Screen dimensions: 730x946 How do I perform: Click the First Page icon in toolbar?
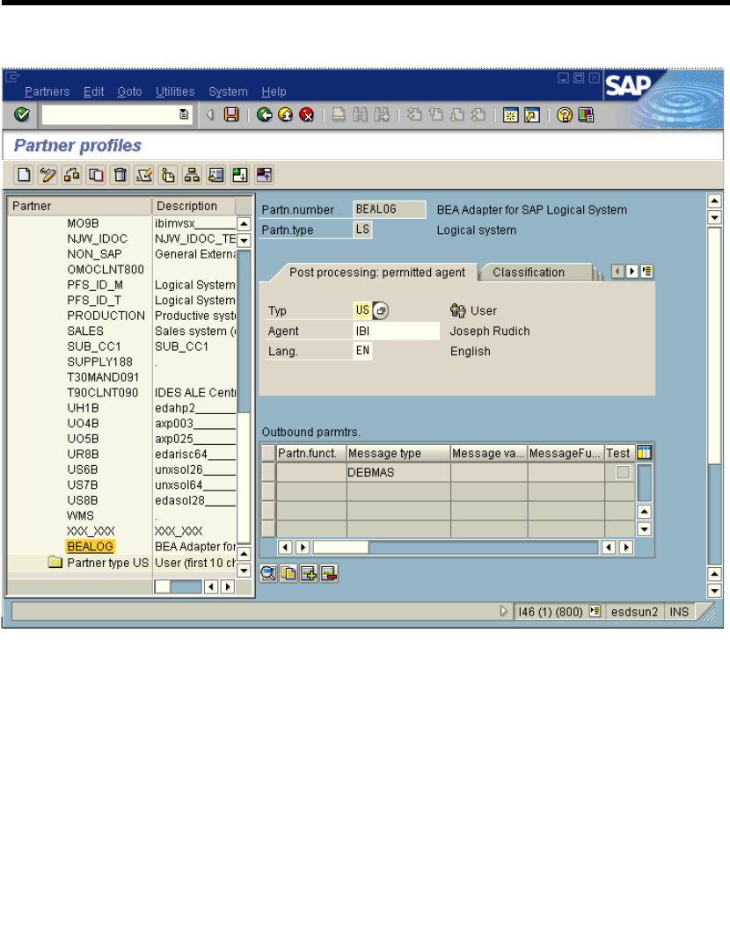(414, 114)
